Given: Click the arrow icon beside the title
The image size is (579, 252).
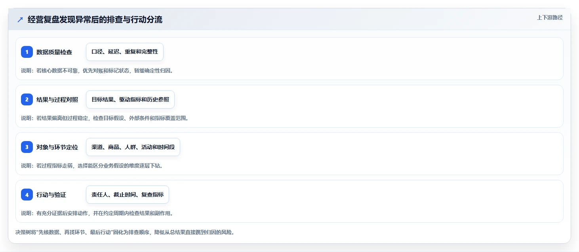Looking at the screenshot, I should (20, 20).
